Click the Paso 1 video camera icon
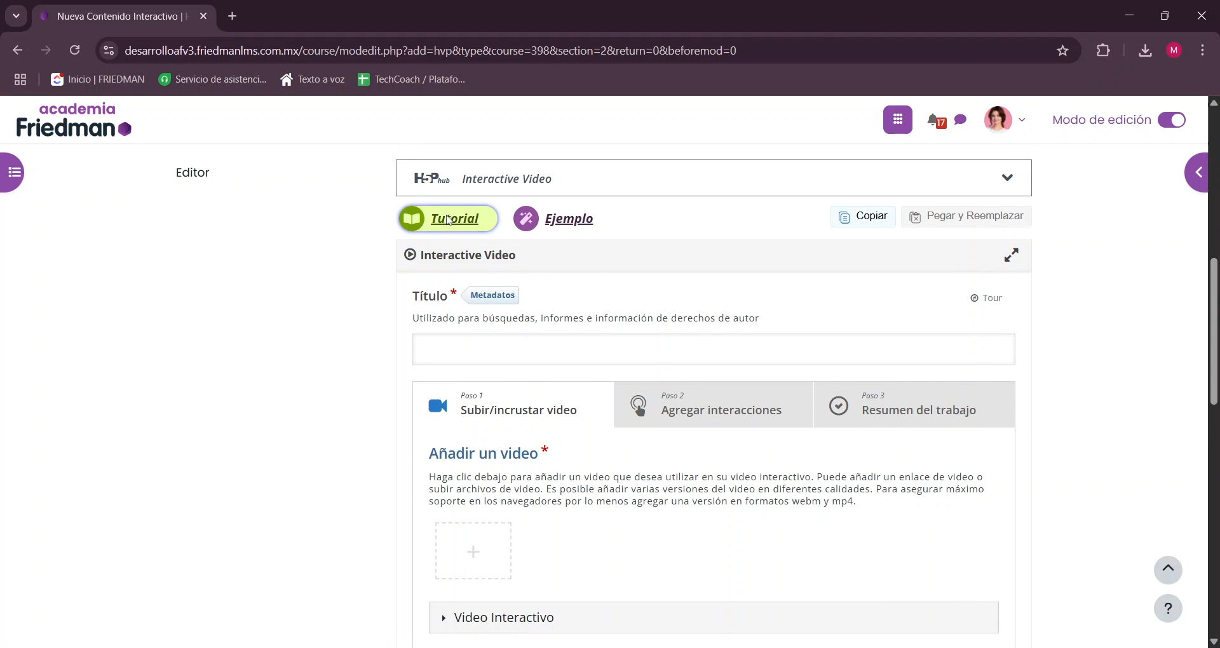 pyautogui.click(x=438, y=406)
